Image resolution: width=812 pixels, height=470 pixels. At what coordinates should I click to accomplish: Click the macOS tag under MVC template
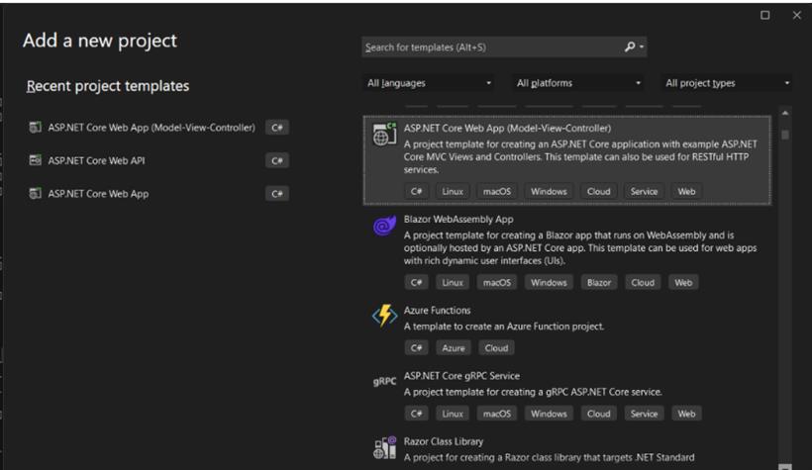point(497,192)
